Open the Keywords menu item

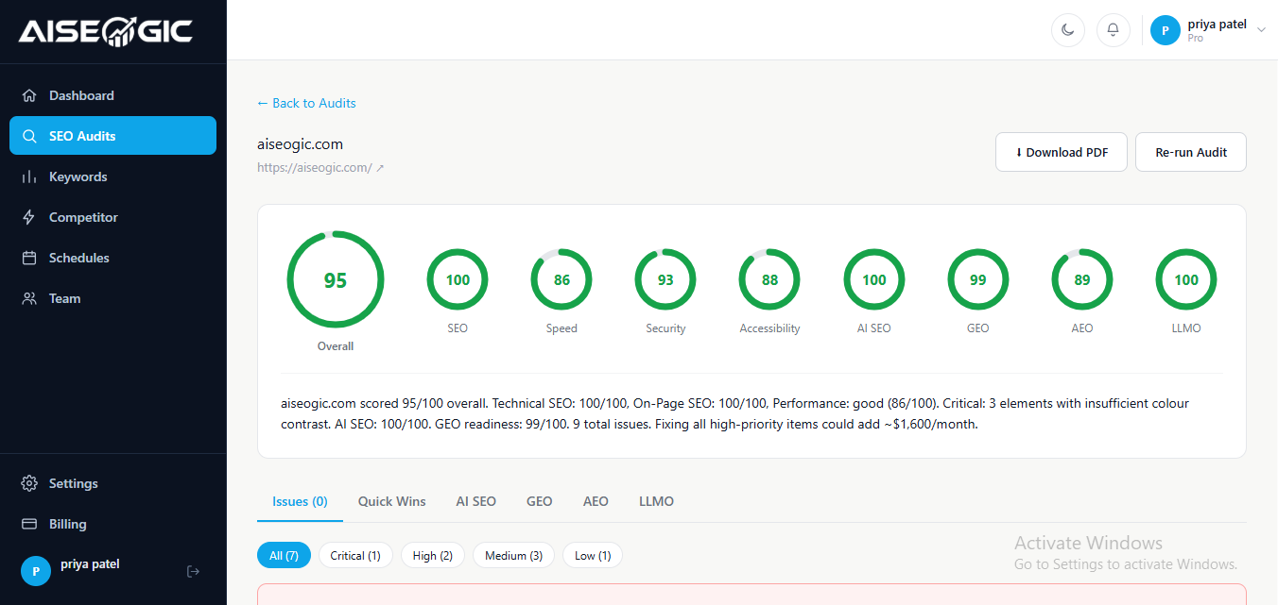coord(113,176)
